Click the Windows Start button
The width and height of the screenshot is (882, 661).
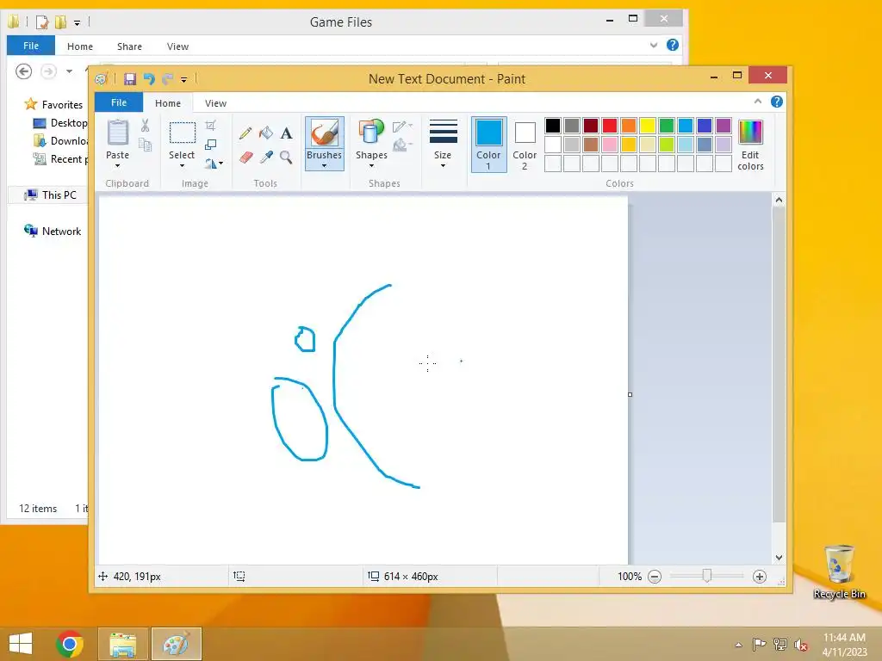click(21, 644)
